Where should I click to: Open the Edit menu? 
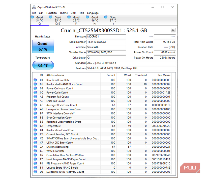(x=41, y=13)
